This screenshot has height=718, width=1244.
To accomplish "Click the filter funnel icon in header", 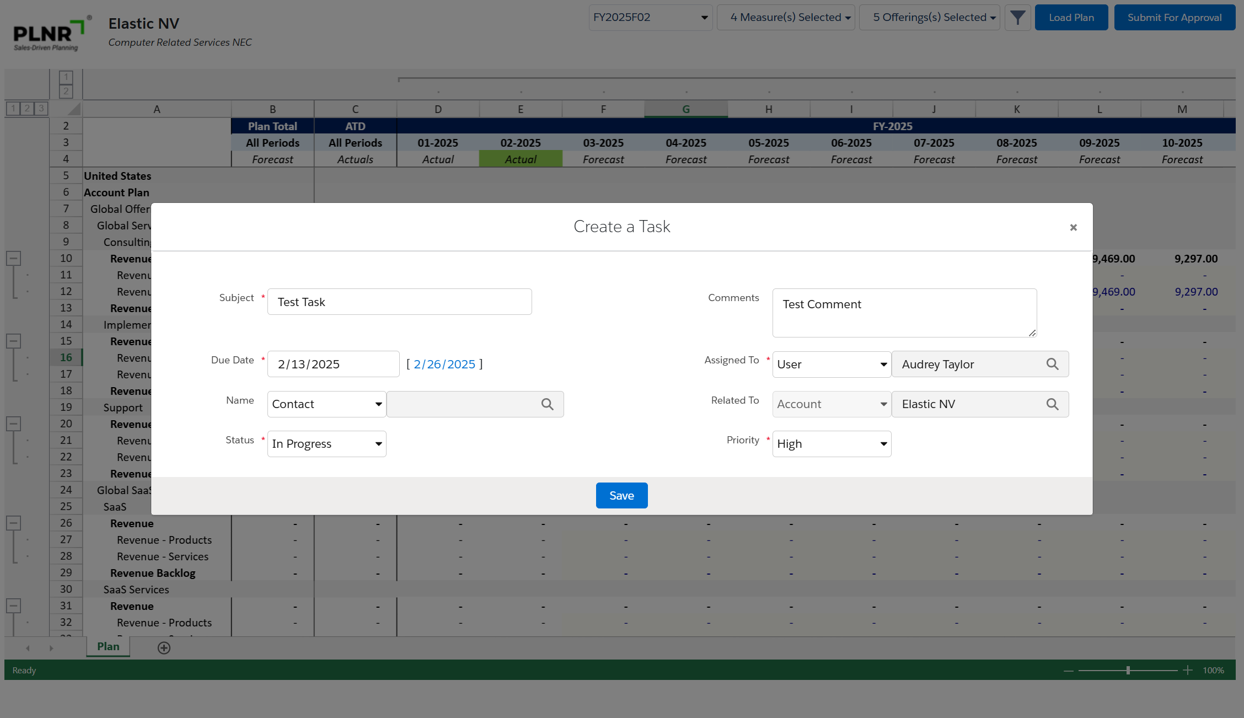I will click(x=1017, y=18).
